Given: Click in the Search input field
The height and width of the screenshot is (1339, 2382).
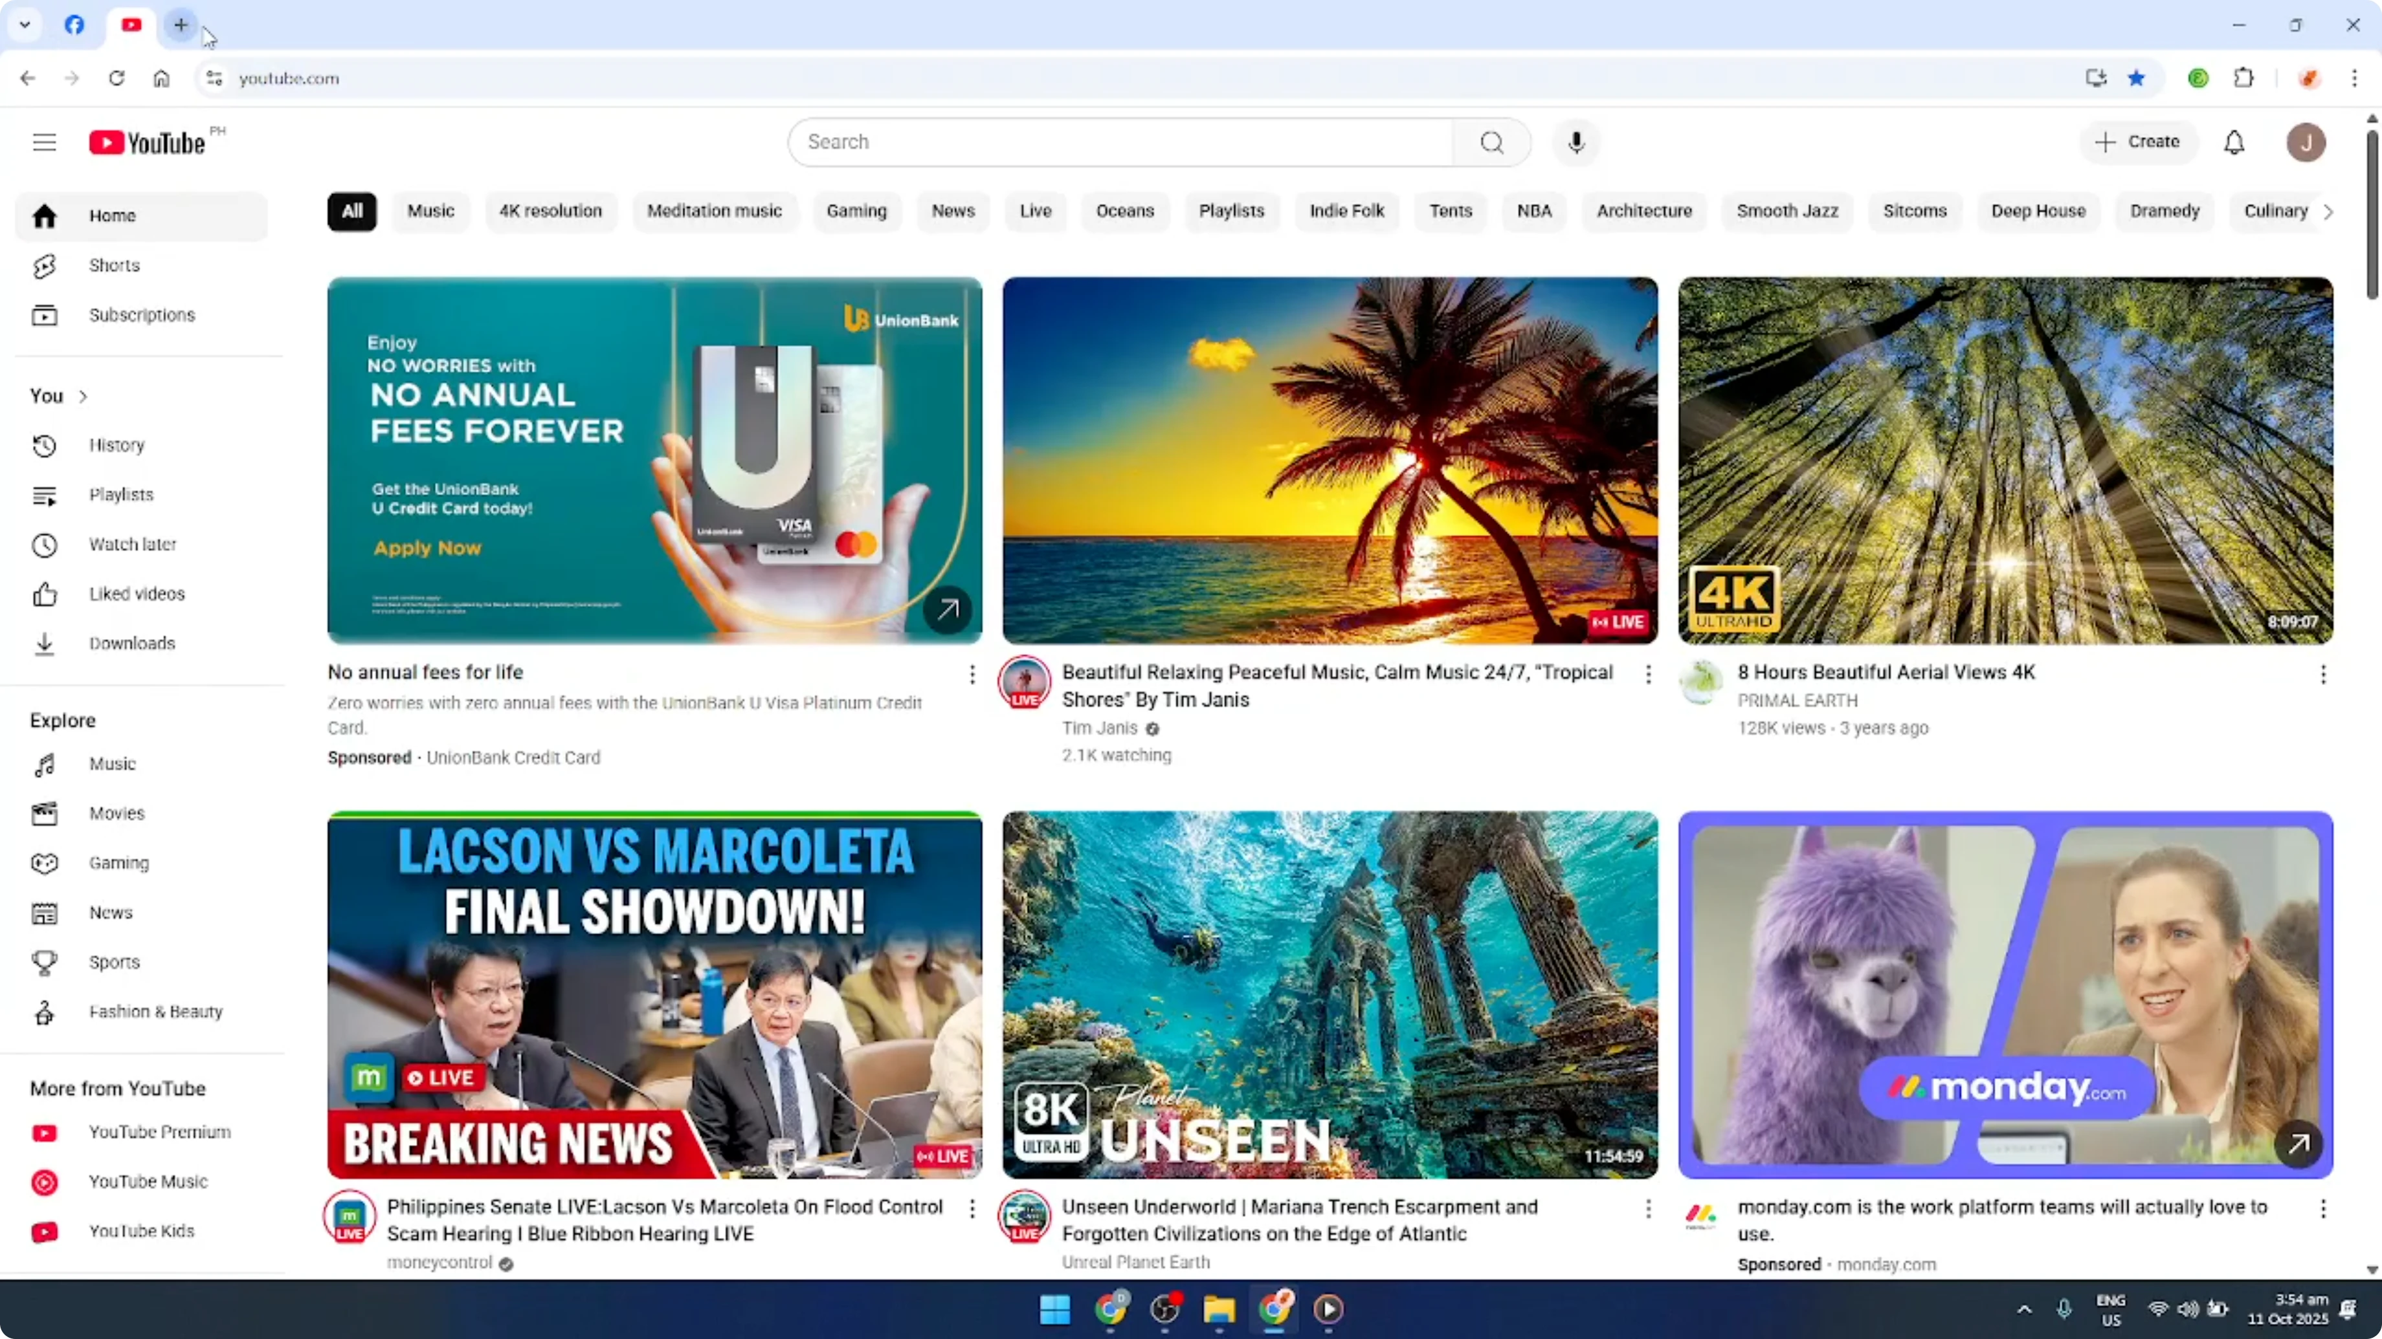Looking at the screenshot, I should point(1120,142).
